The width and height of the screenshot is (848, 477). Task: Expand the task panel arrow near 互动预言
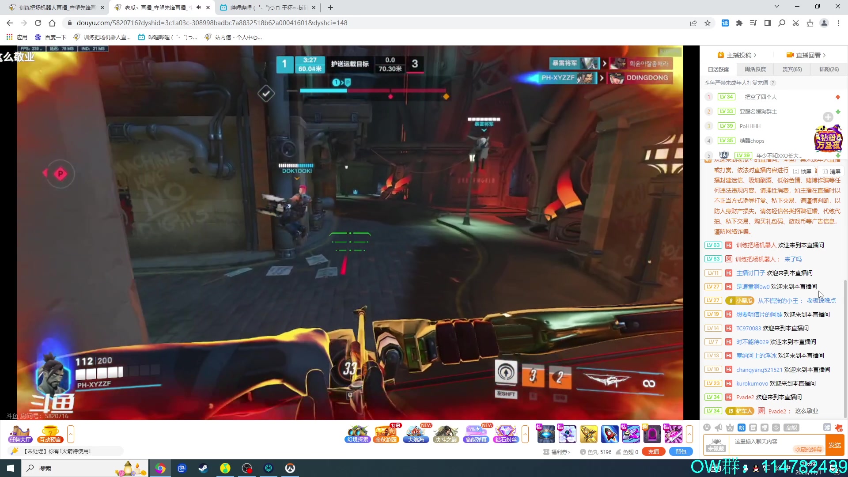click(x=71, y=434)
